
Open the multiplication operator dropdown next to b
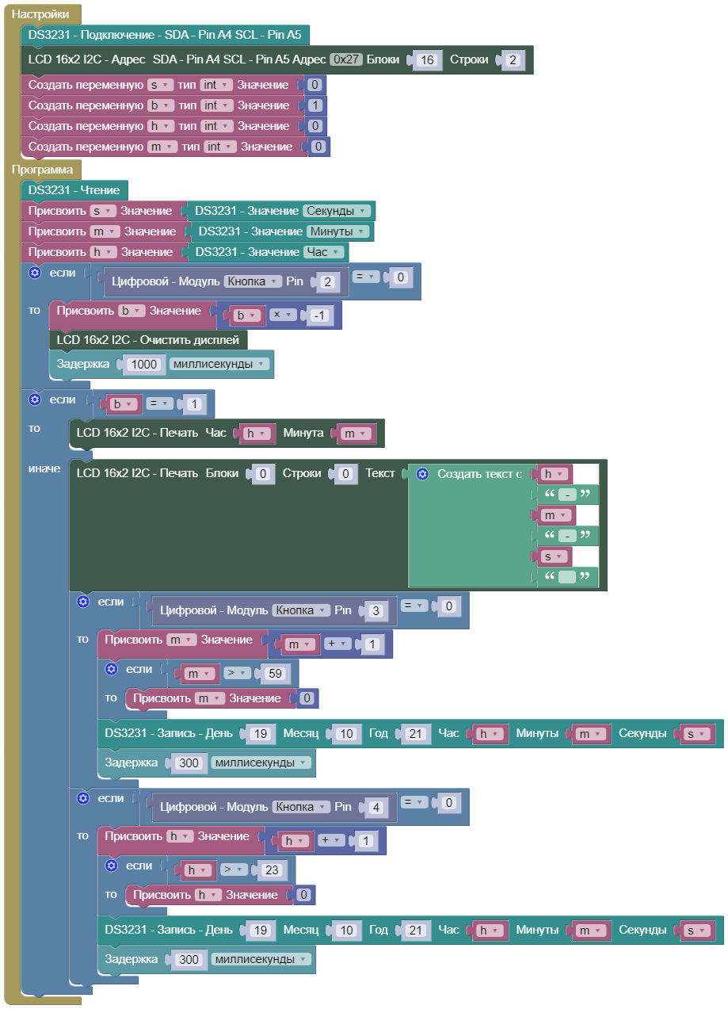tap(280, 315)
